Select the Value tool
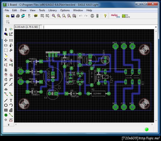This screenshot has width=161, height=141. click(11, 75)
